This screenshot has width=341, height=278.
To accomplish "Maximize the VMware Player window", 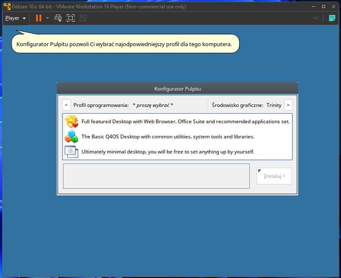I will tap(324, 6).
